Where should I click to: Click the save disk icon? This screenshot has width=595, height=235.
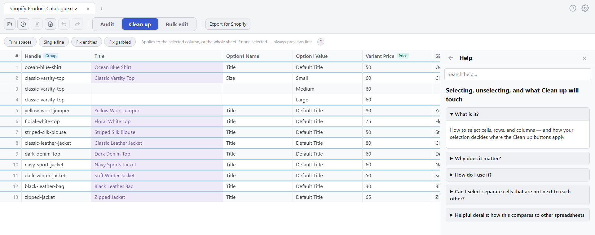coord(37,24)
